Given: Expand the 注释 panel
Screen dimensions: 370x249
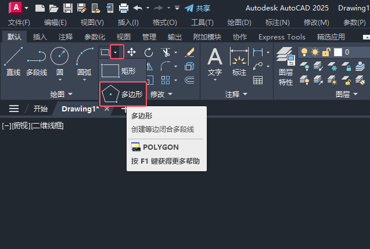Looking at the screenshot, I should click(x=236, y=94).
